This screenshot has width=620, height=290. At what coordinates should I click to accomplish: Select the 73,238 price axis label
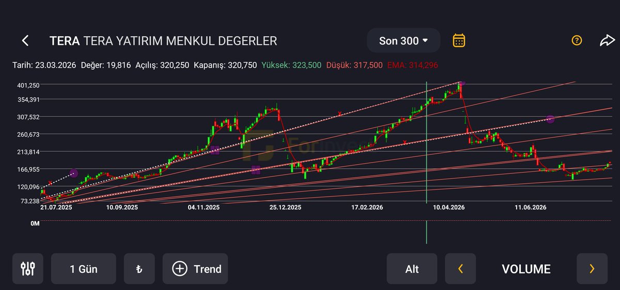pyautogui.click(x=29, y=201)
